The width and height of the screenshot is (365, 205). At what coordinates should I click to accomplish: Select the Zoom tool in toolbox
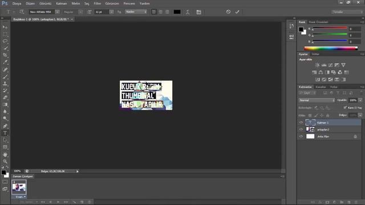click(x=5, y=161)
